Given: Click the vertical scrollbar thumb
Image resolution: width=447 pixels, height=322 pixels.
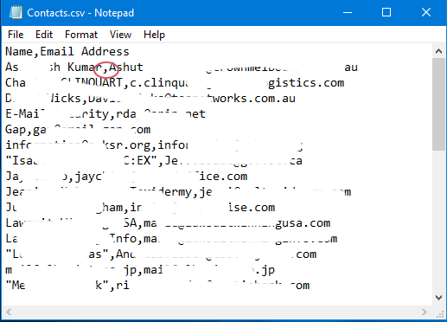Looking at the screenshot, I should pos(438,104).
